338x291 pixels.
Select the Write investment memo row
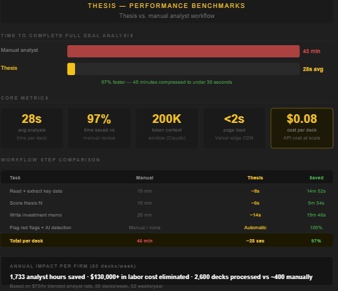tap(167, 215)
